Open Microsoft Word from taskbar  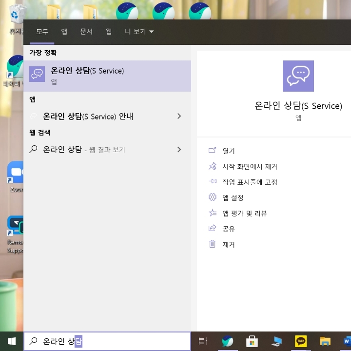pos(347,341)
